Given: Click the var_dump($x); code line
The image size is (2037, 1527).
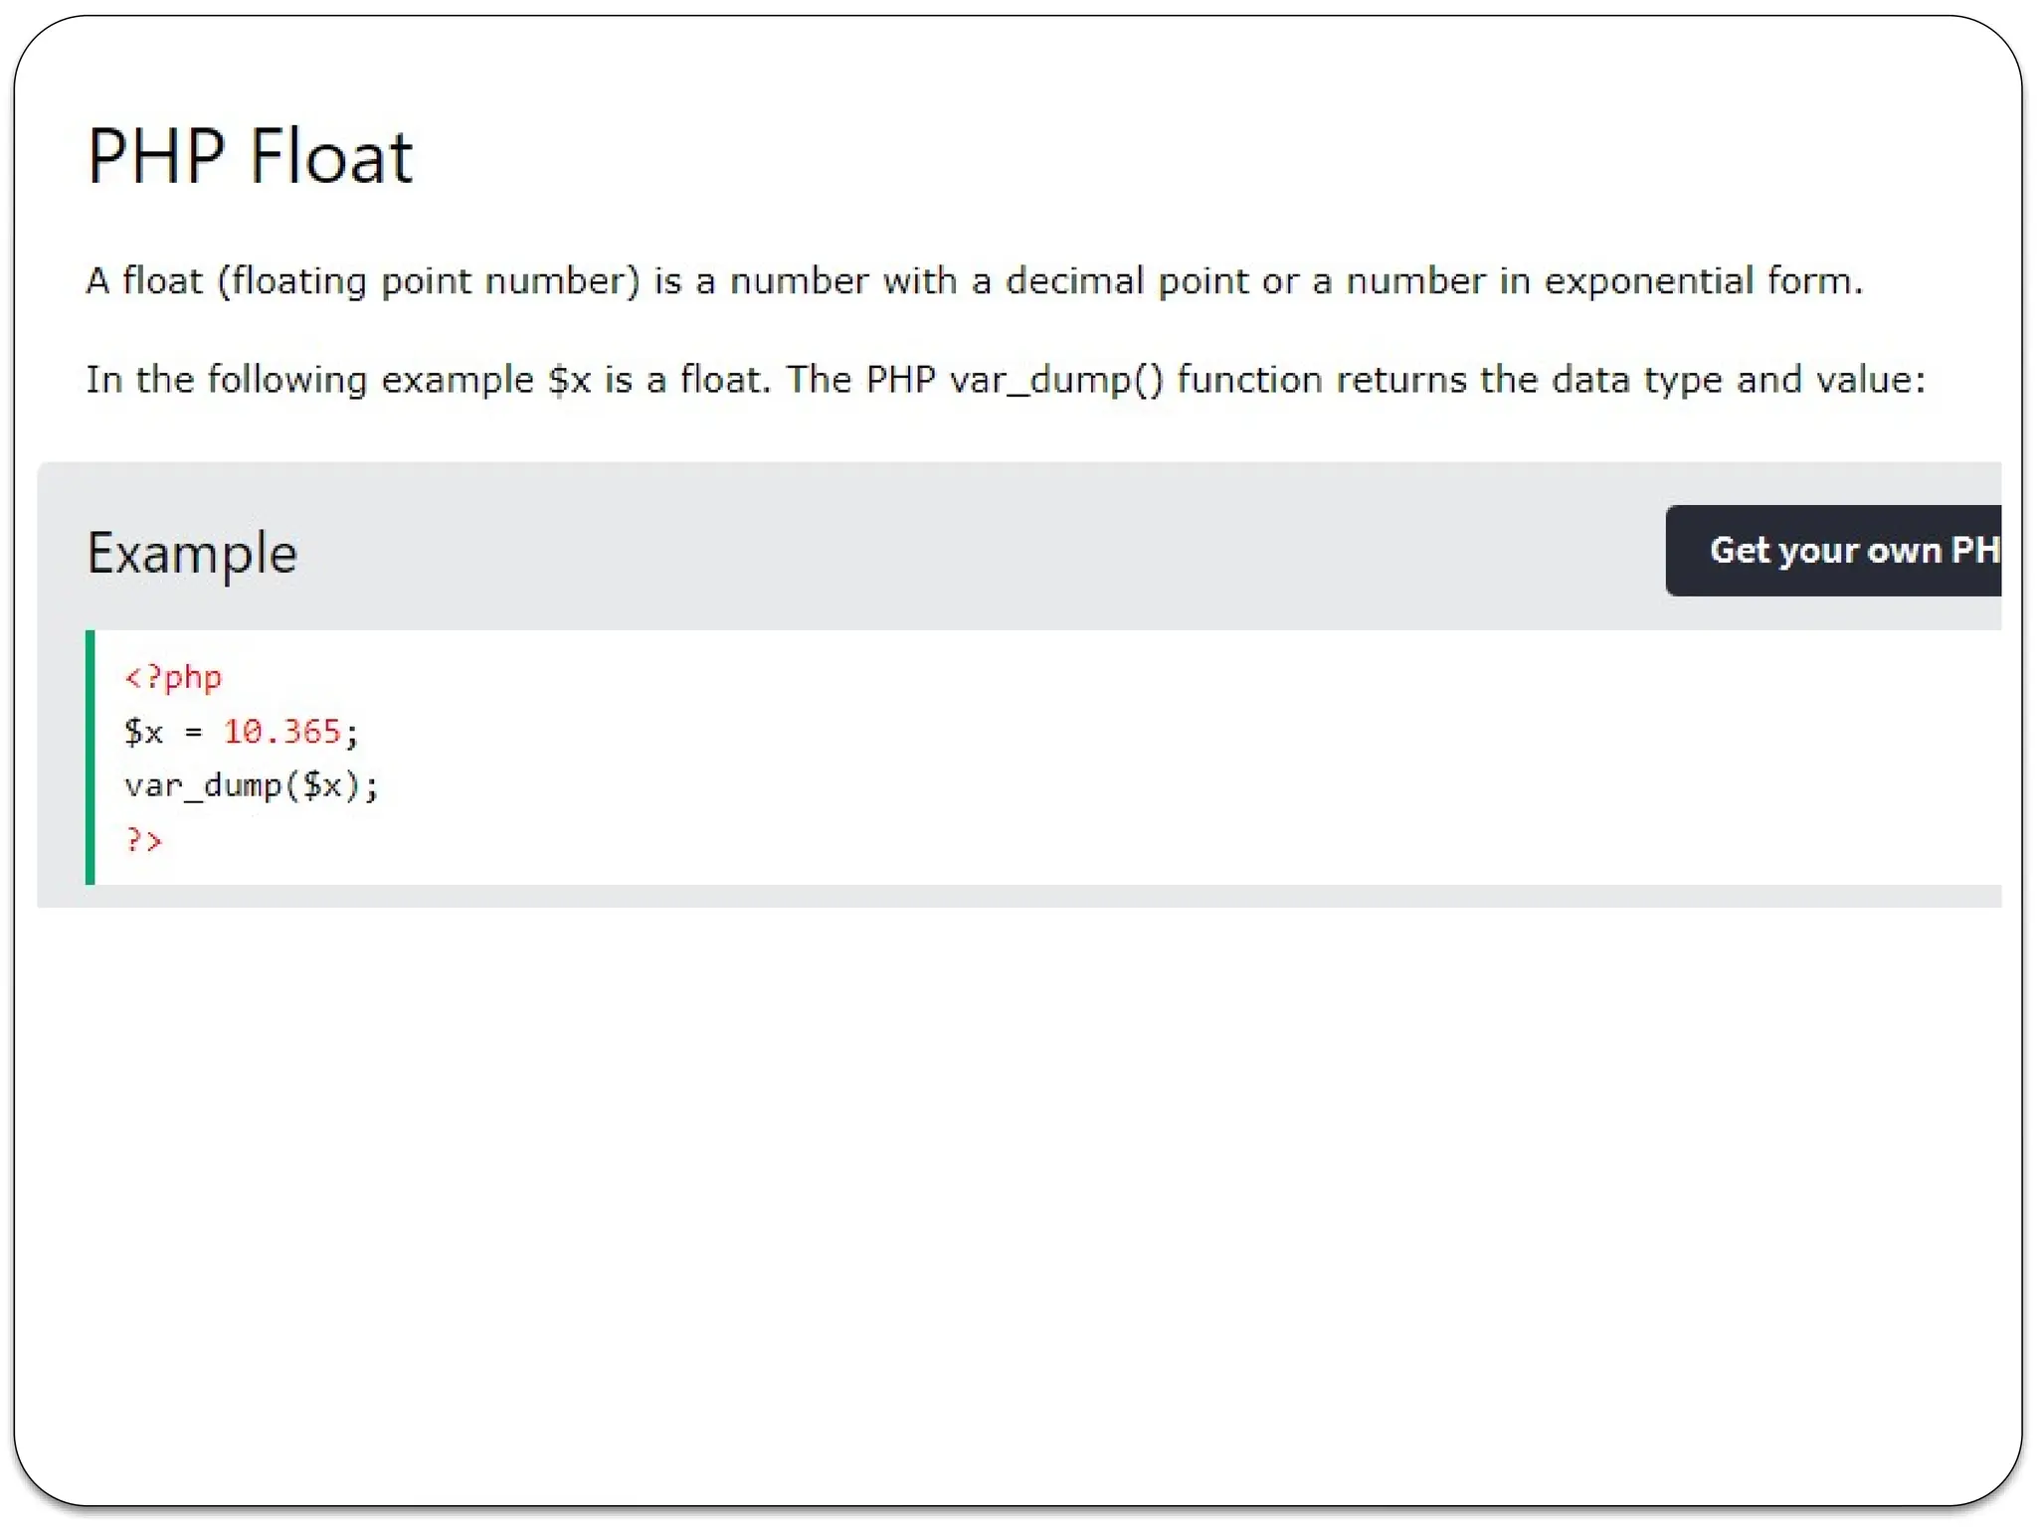Looking at the screenshot, I should [x=251, y=786].
